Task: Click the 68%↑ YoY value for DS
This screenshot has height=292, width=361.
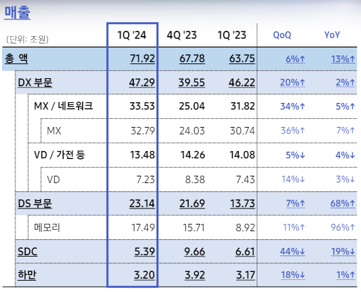Action: 342,203
